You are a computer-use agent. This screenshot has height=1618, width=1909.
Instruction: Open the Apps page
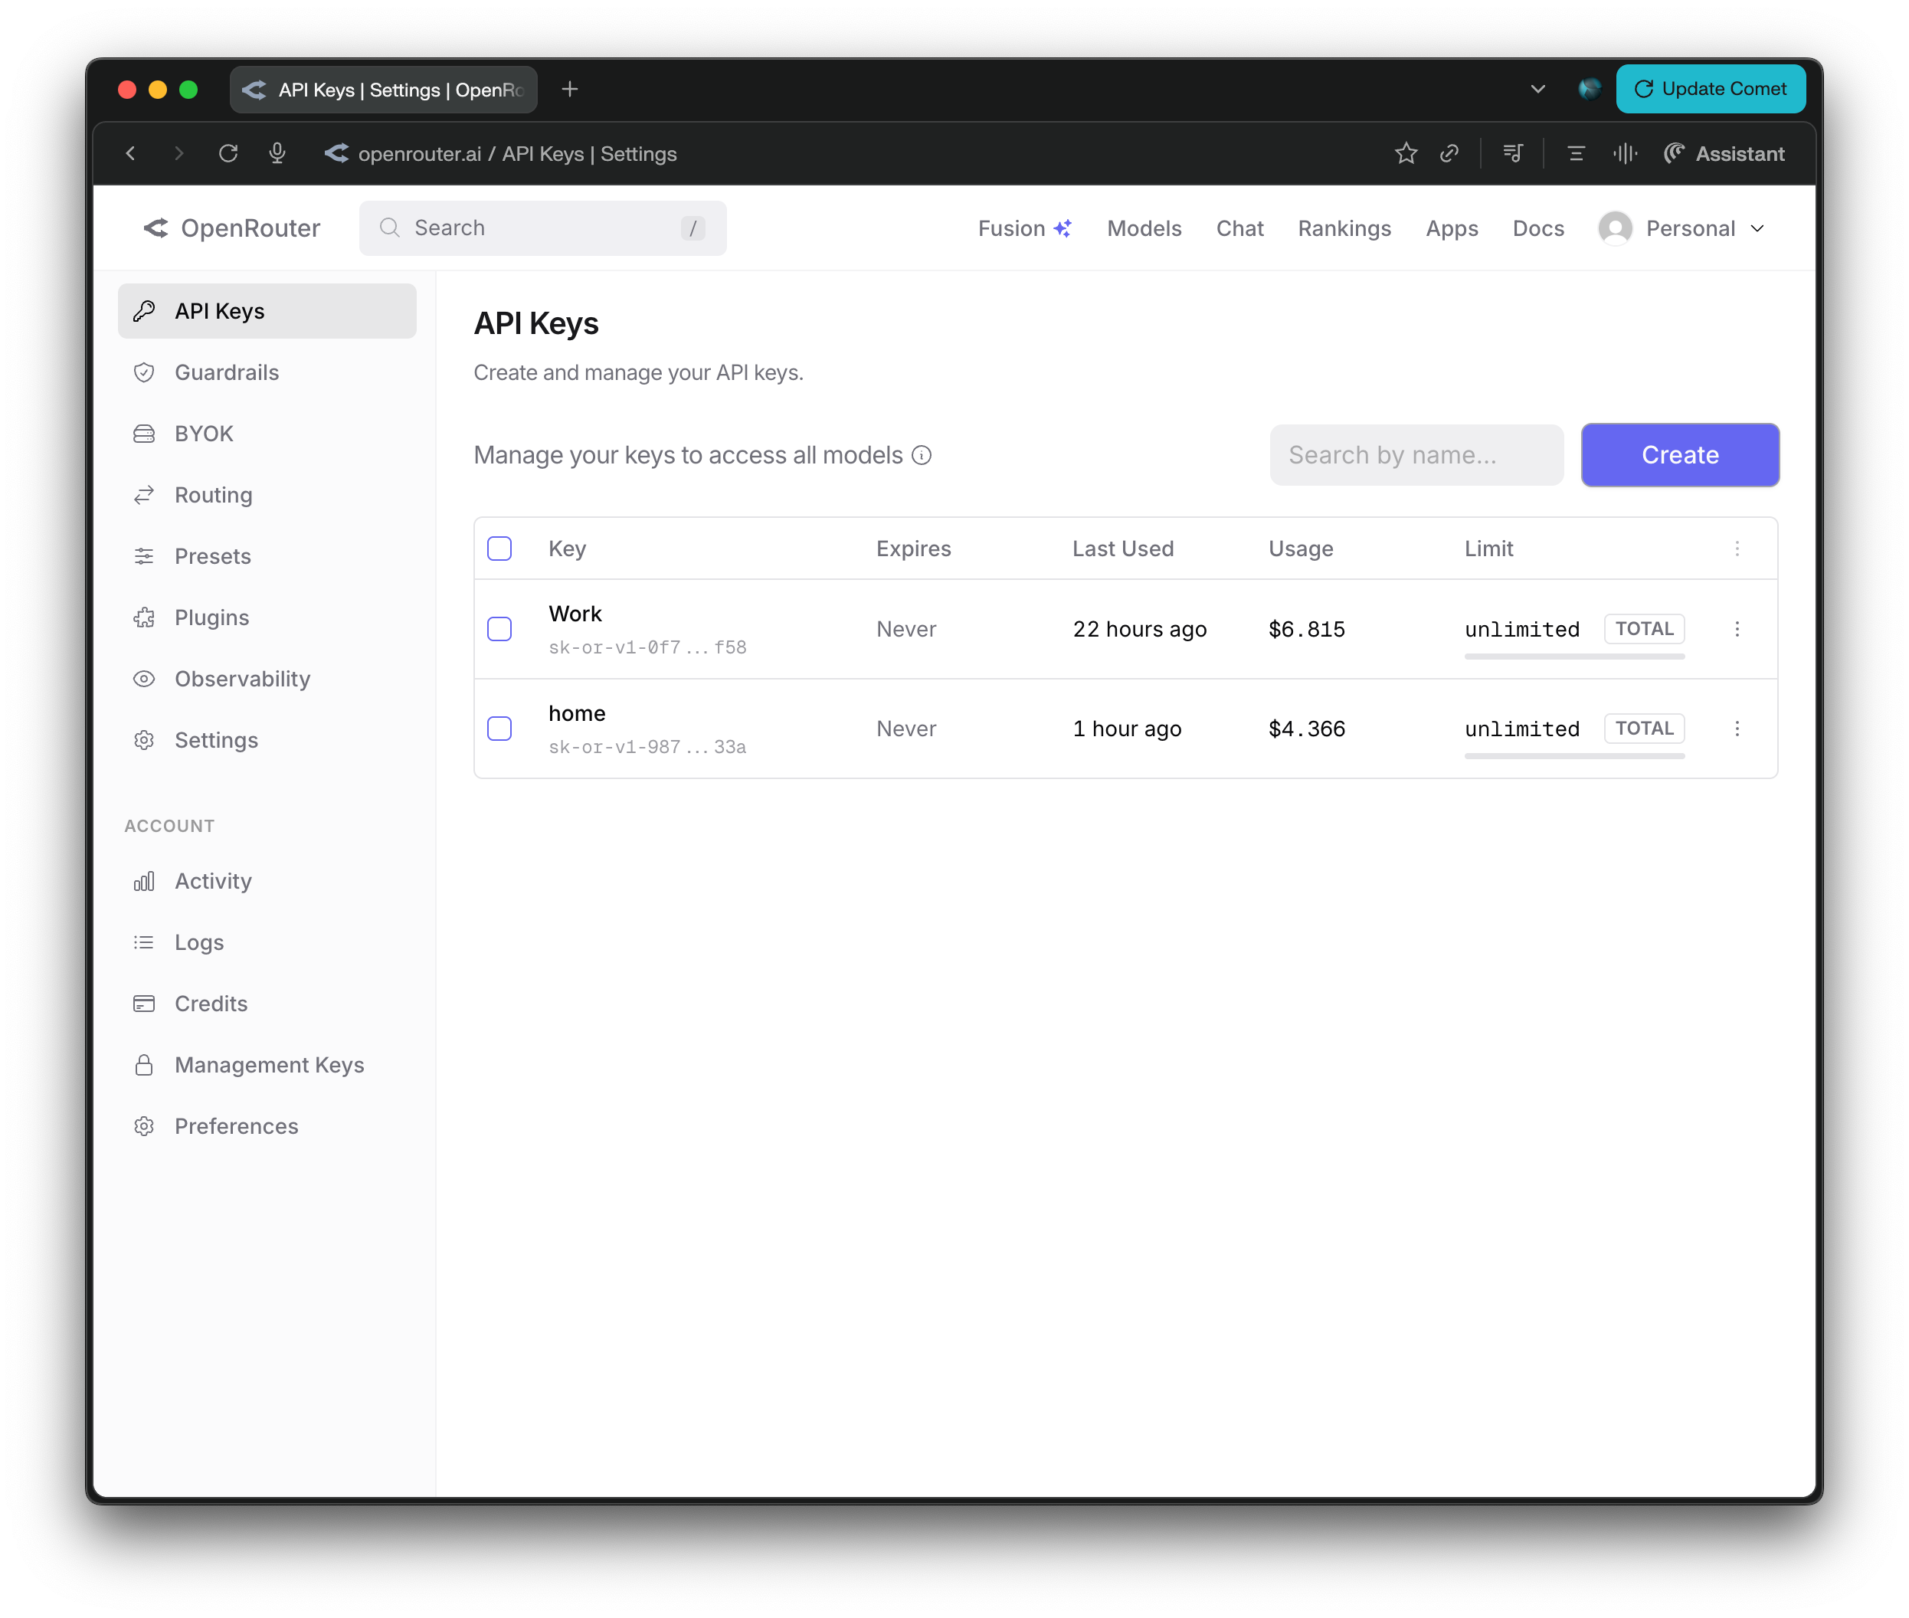pos(1451,228)
